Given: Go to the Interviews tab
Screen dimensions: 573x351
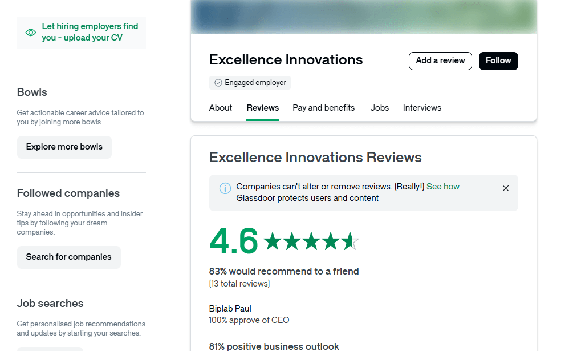Looking at the screenshot, I should pos(422,108).
